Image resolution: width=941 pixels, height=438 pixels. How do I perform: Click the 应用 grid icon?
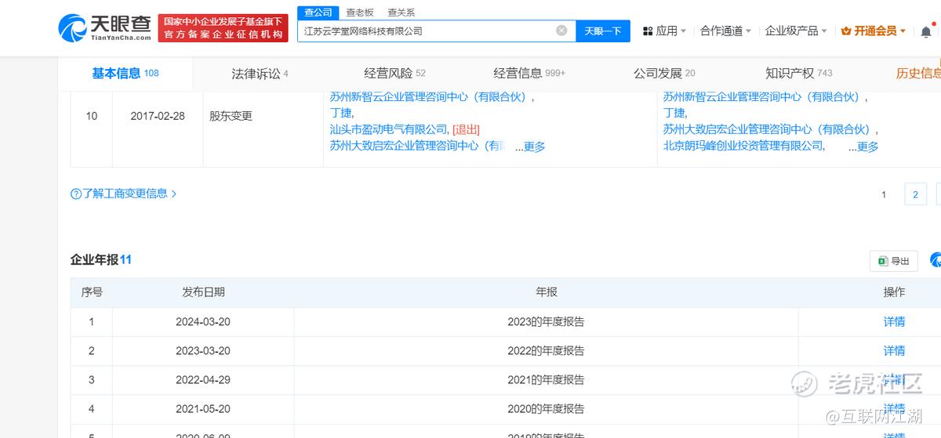point(648,31)
